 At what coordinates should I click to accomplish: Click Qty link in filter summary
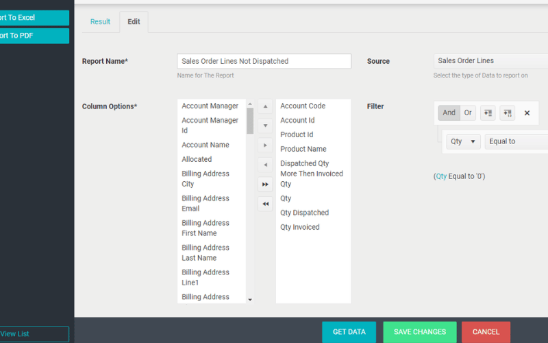click(x=441, y=176)
